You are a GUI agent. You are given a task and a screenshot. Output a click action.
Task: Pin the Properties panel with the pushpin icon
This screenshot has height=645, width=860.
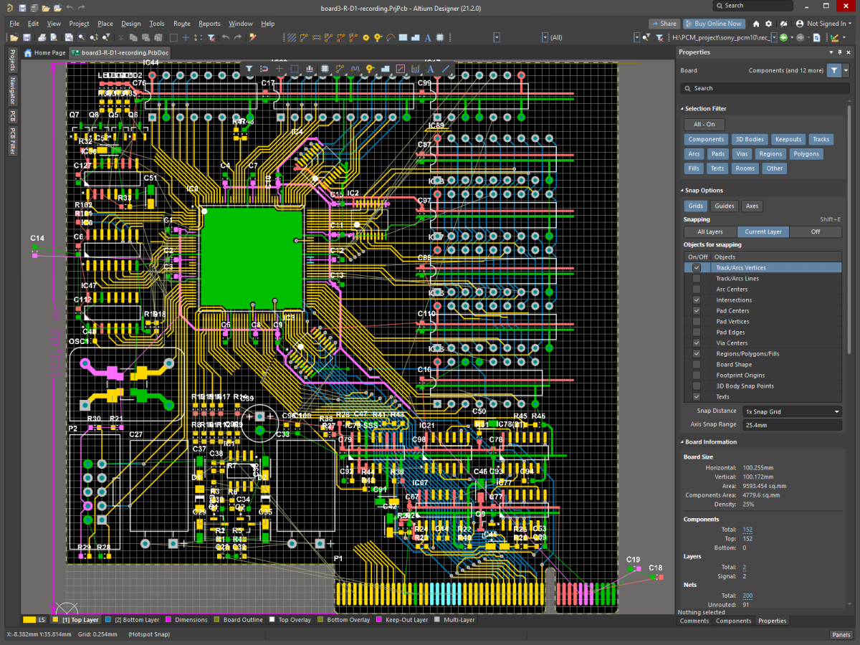click(840, 52)
